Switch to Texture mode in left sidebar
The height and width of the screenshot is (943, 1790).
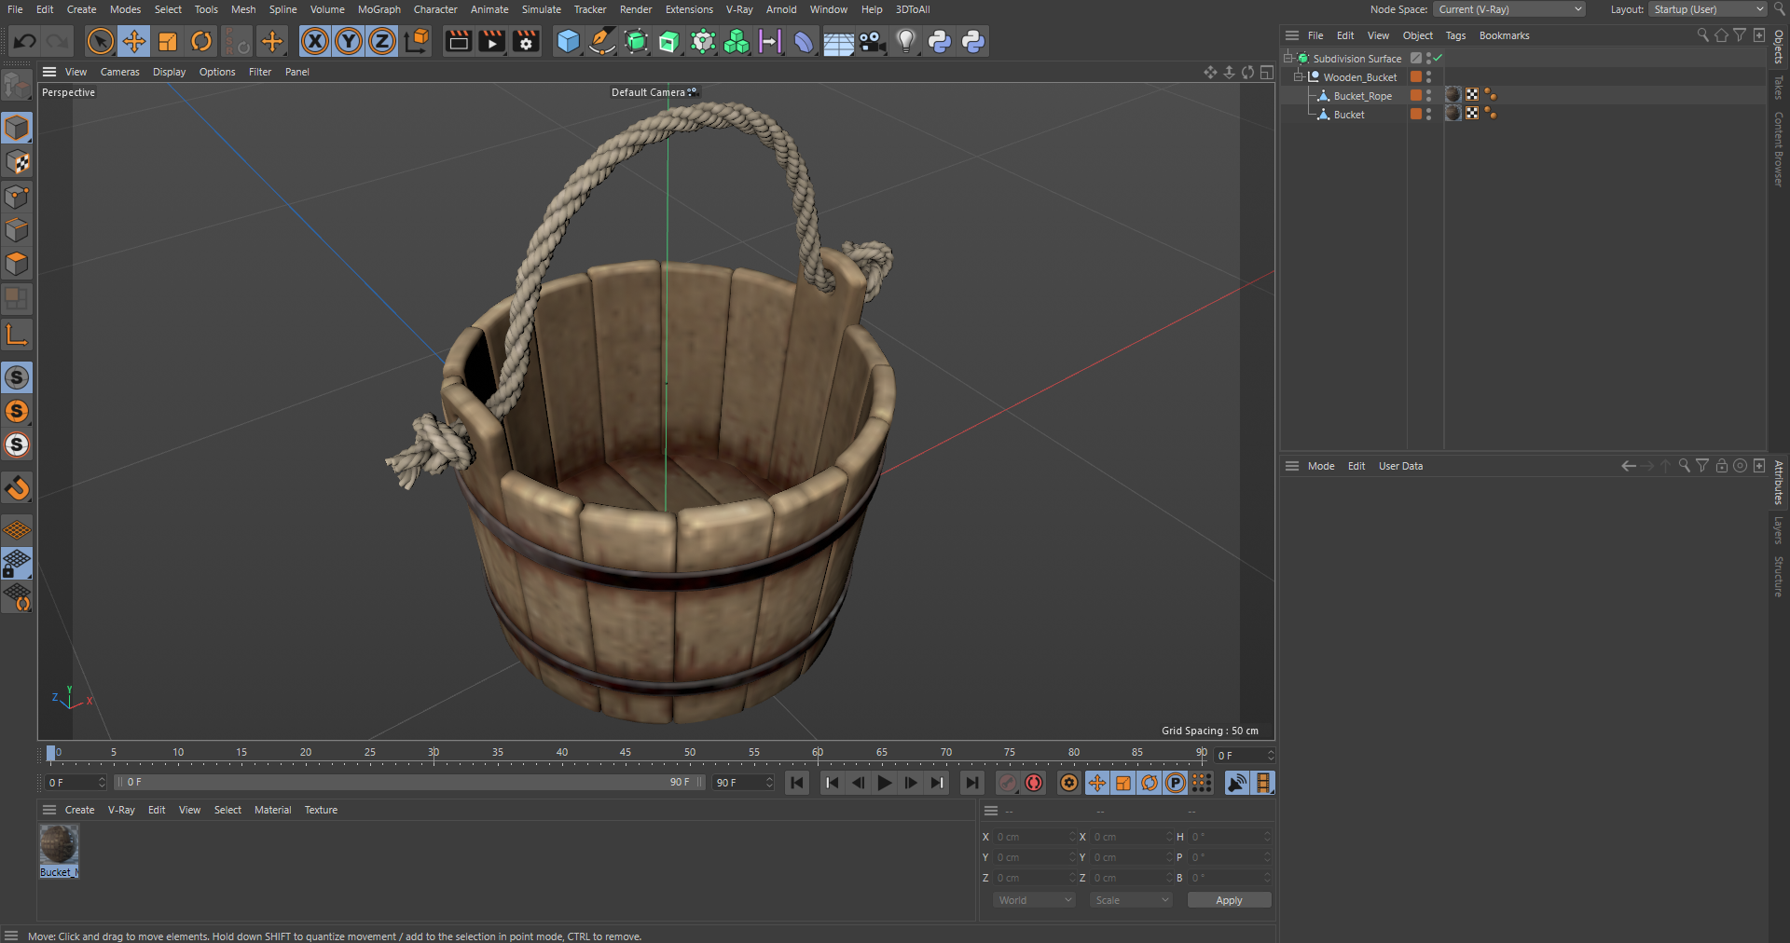[x=17, y=162]
